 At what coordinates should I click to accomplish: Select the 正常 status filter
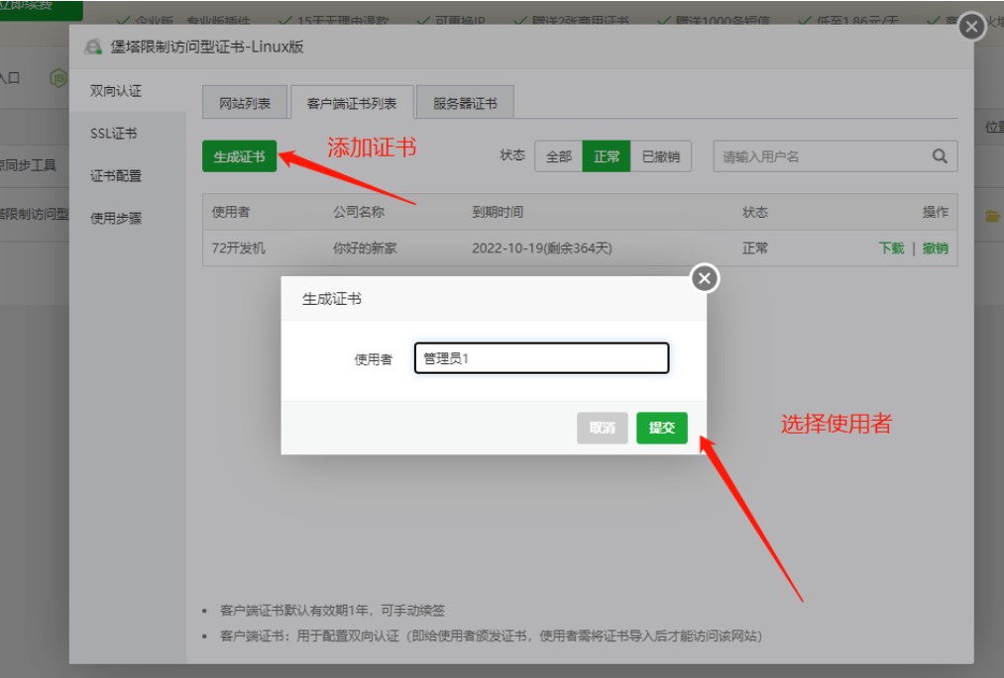click(x=607, y=156)
